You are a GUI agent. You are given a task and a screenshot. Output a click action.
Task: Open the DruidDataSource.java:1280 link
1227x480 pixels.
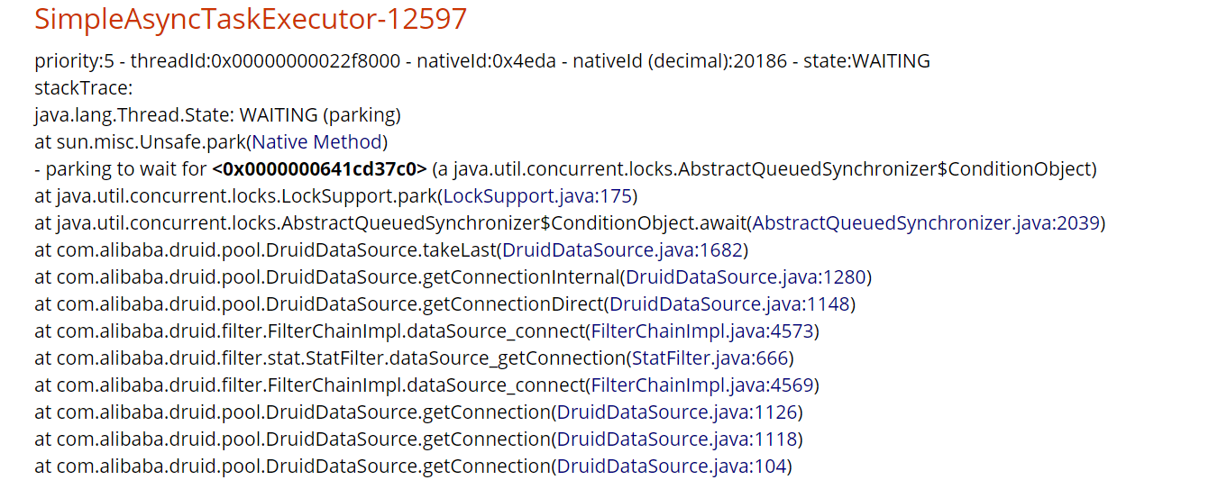(746, 277)
